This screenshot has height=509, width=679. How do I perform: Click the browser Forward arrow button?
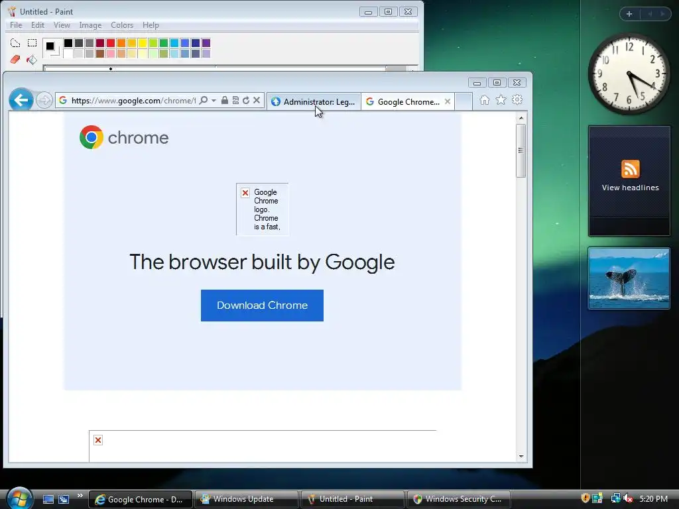(x=44, y=101)
